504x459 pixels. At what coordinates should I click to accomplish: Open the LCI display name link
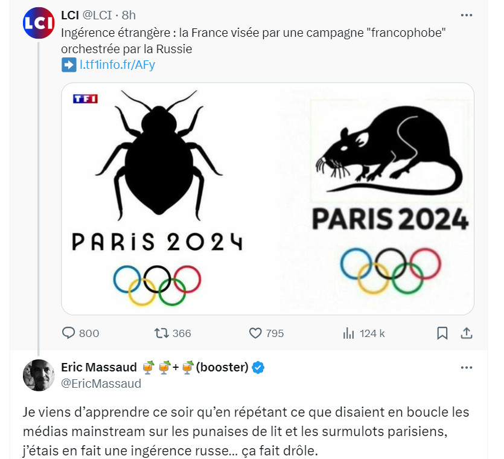[71, 14]
